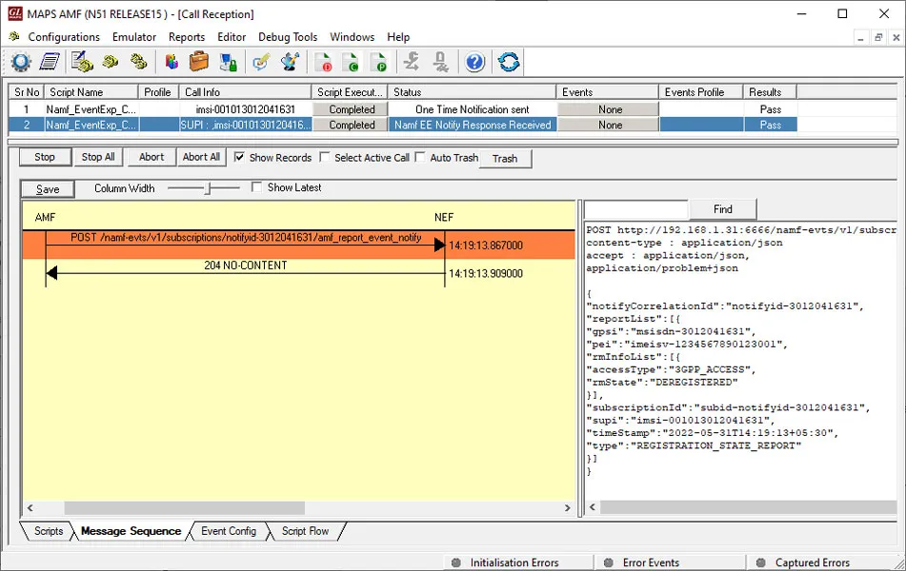Click left arrow of message detail scrollbar
Screen dimensions: 906x571
[x=593, y=507]
